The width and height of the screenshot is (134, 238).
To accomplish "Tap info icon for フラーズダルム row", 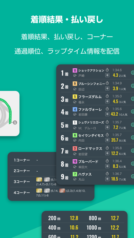I will (133, 99).
